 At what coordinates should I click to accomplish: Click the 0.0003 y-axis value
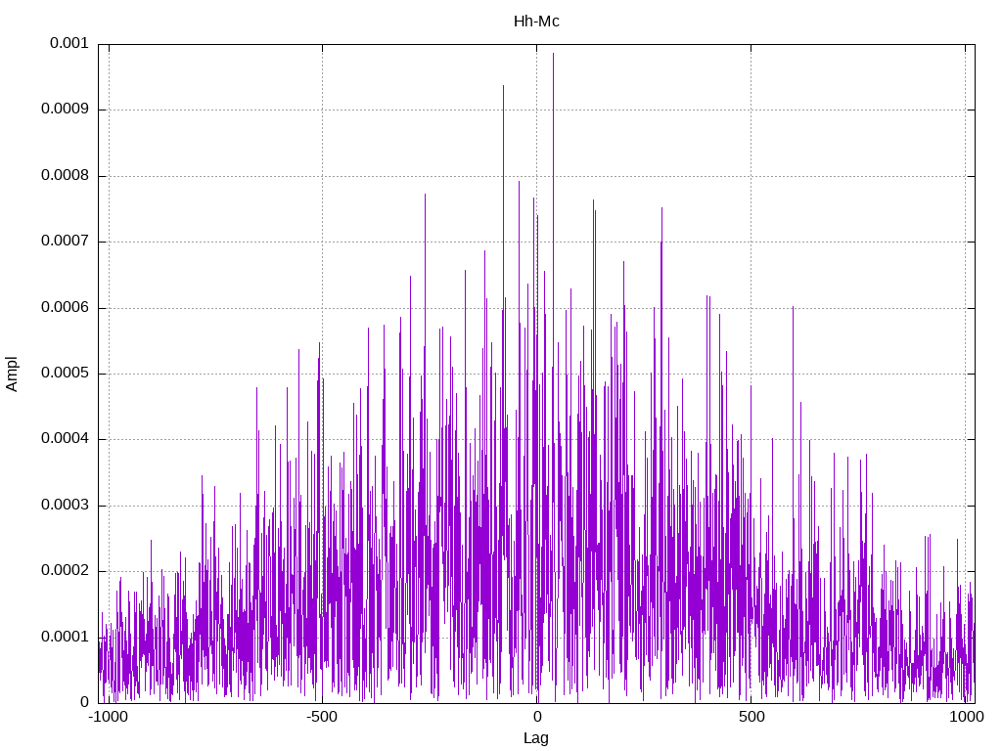pyautogui.click(x=65, y=506)
